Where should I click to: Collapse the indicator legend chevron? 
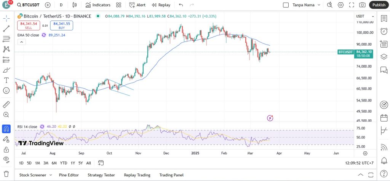click(22, 42)
